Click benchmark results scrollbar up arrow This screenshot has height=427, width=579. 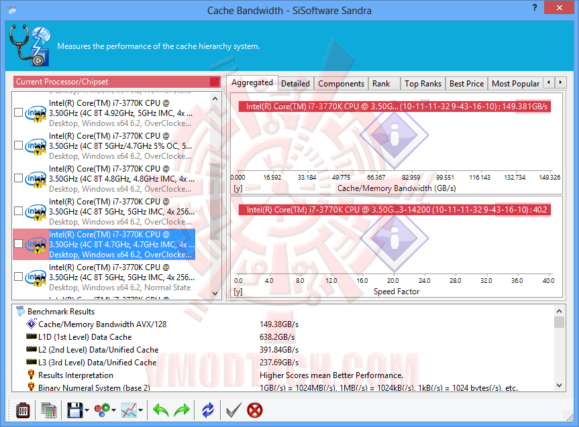(x=559, y=311)
